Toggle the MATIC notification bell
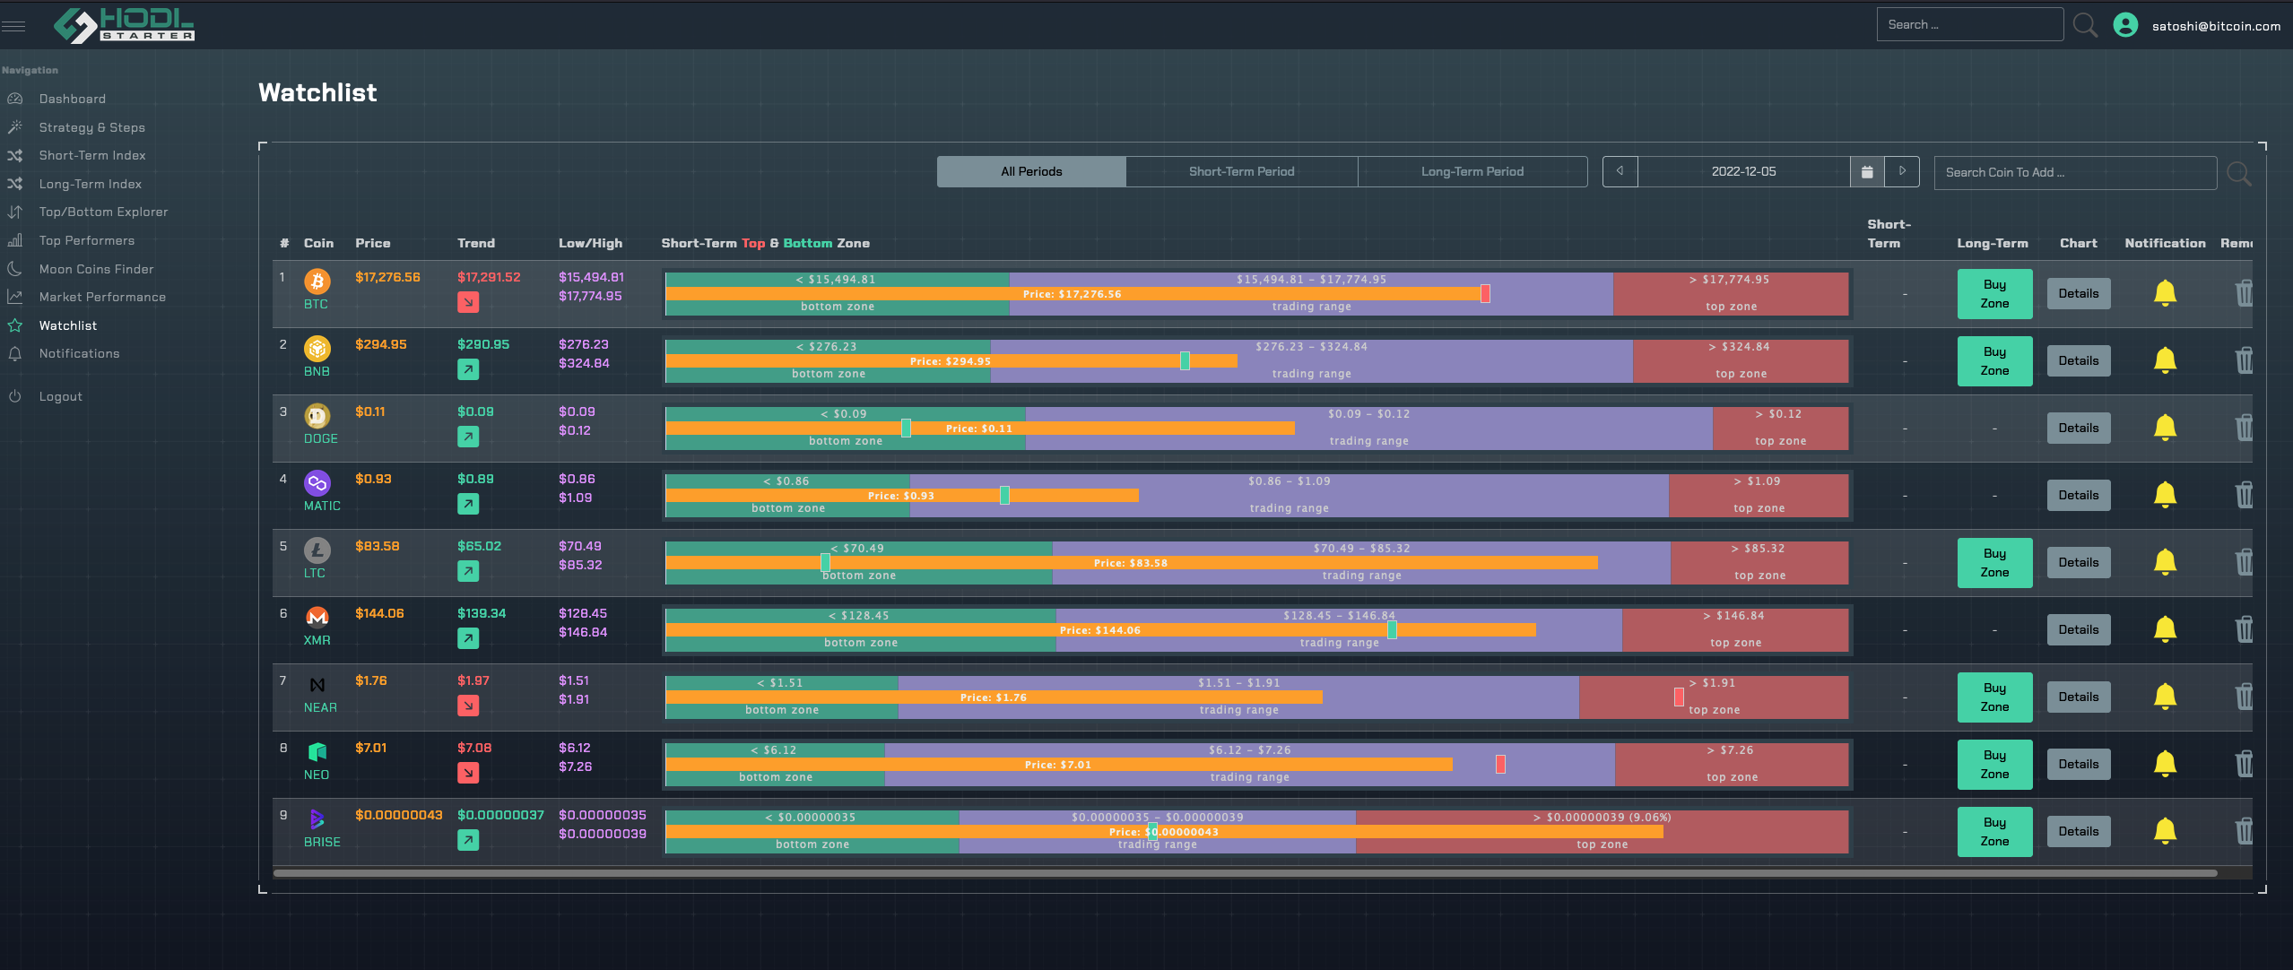 click(x=2165, y=495)
